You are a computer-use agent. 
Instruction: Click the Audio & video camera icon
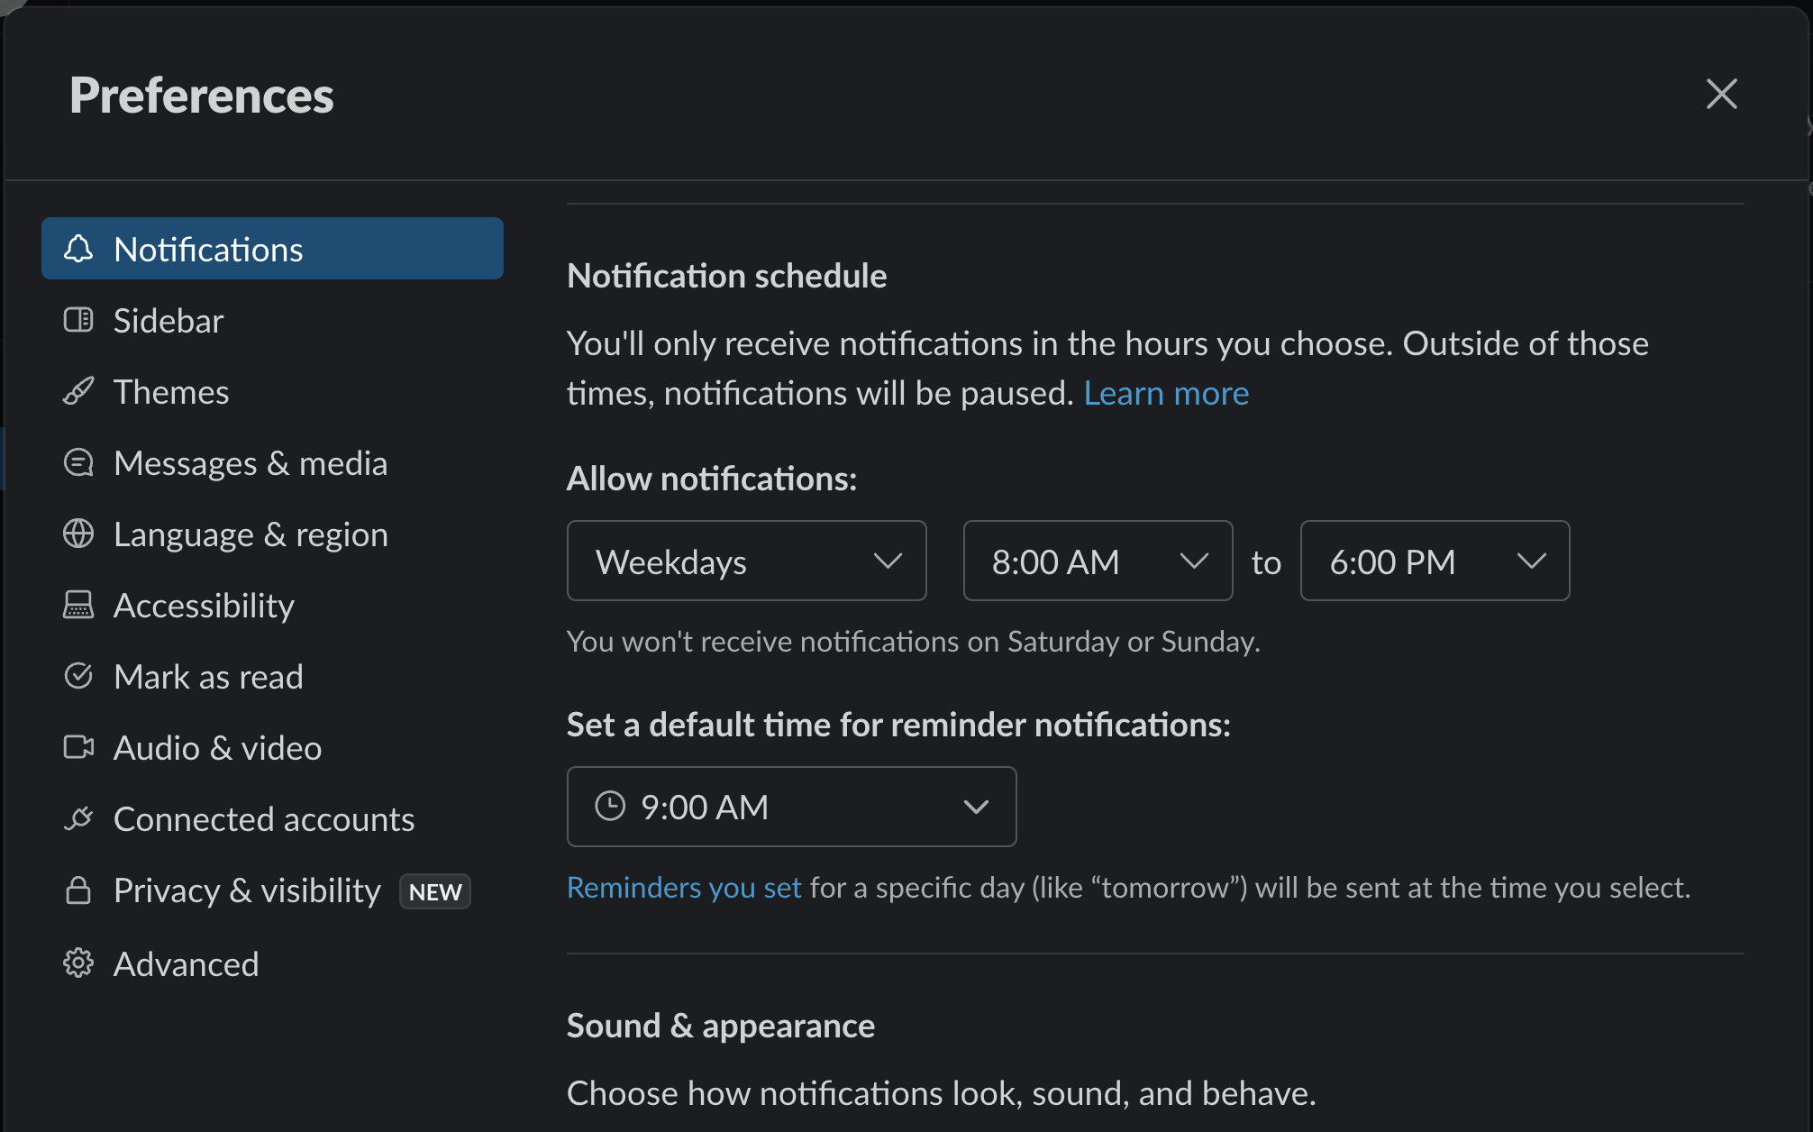click(78, 747)
